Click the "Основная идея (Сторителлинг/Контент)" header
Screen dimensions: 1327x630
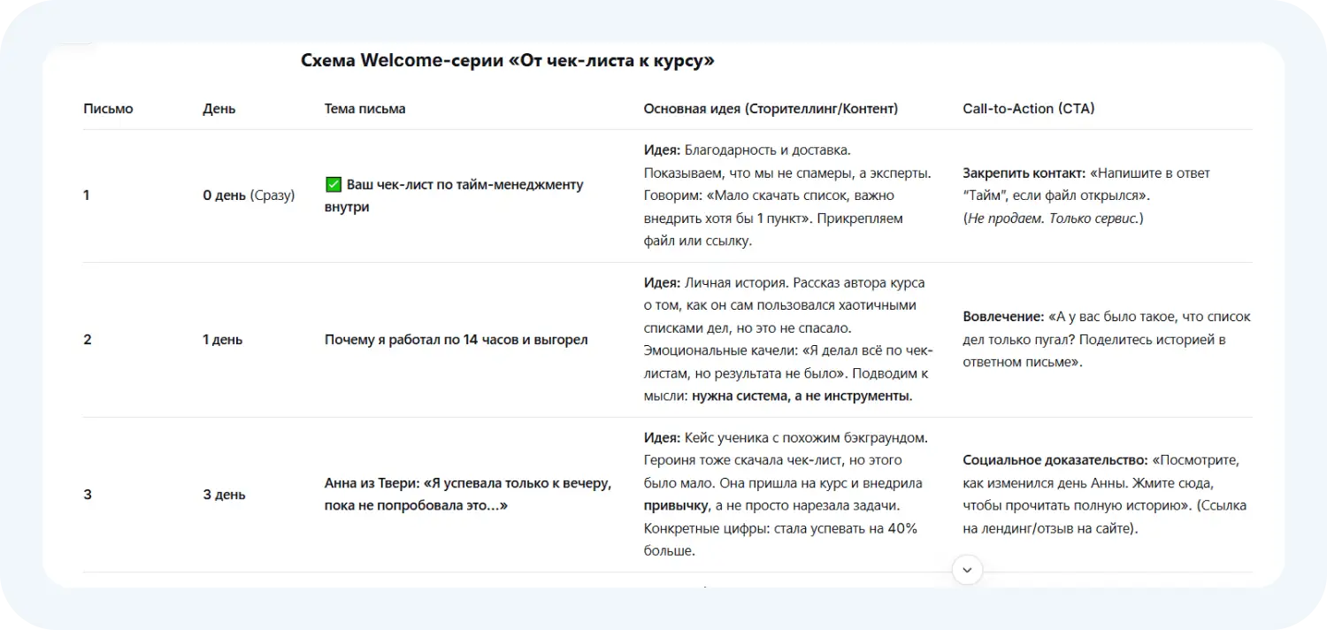click(771, 108)
